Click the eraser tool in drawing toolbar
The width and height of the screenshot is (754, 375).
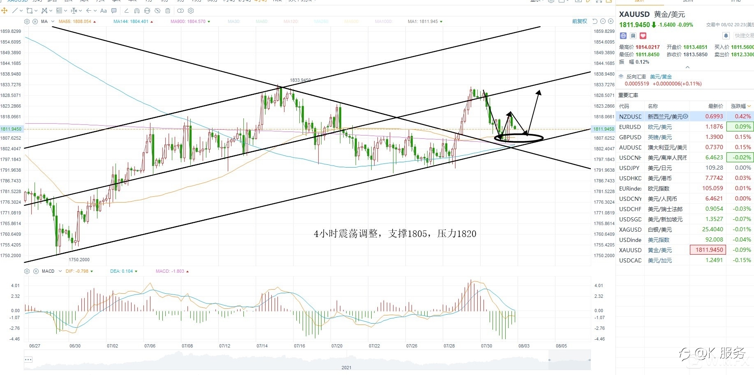click(x=126, y=11)
